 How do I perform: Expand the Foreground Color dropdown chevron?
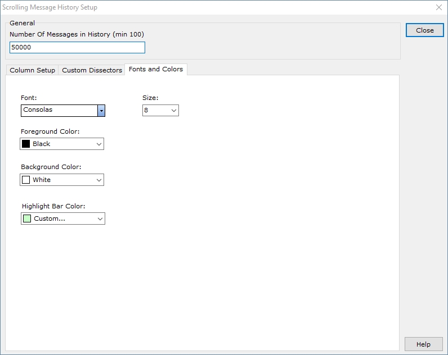(98, 144)
